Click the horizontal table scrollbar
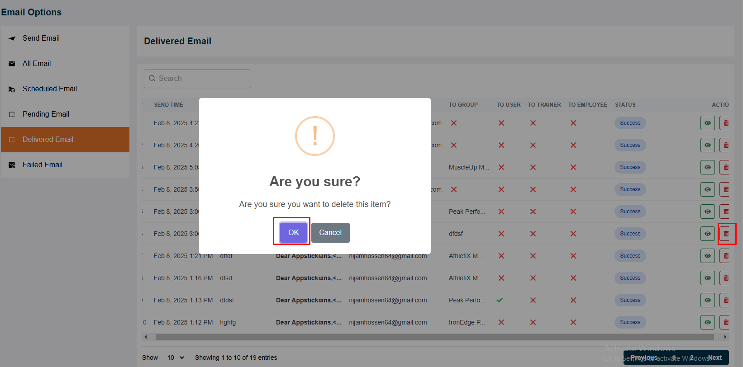743x367 pixels. [x=434, y=337]
